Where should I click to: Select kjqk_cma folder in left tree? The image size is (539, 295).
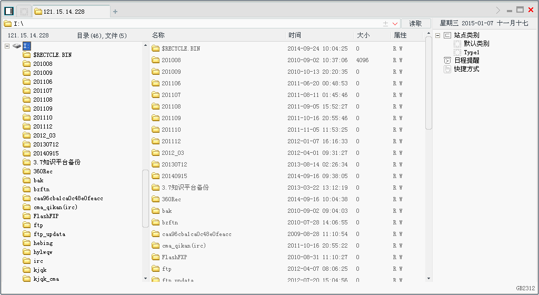point(46,279)
